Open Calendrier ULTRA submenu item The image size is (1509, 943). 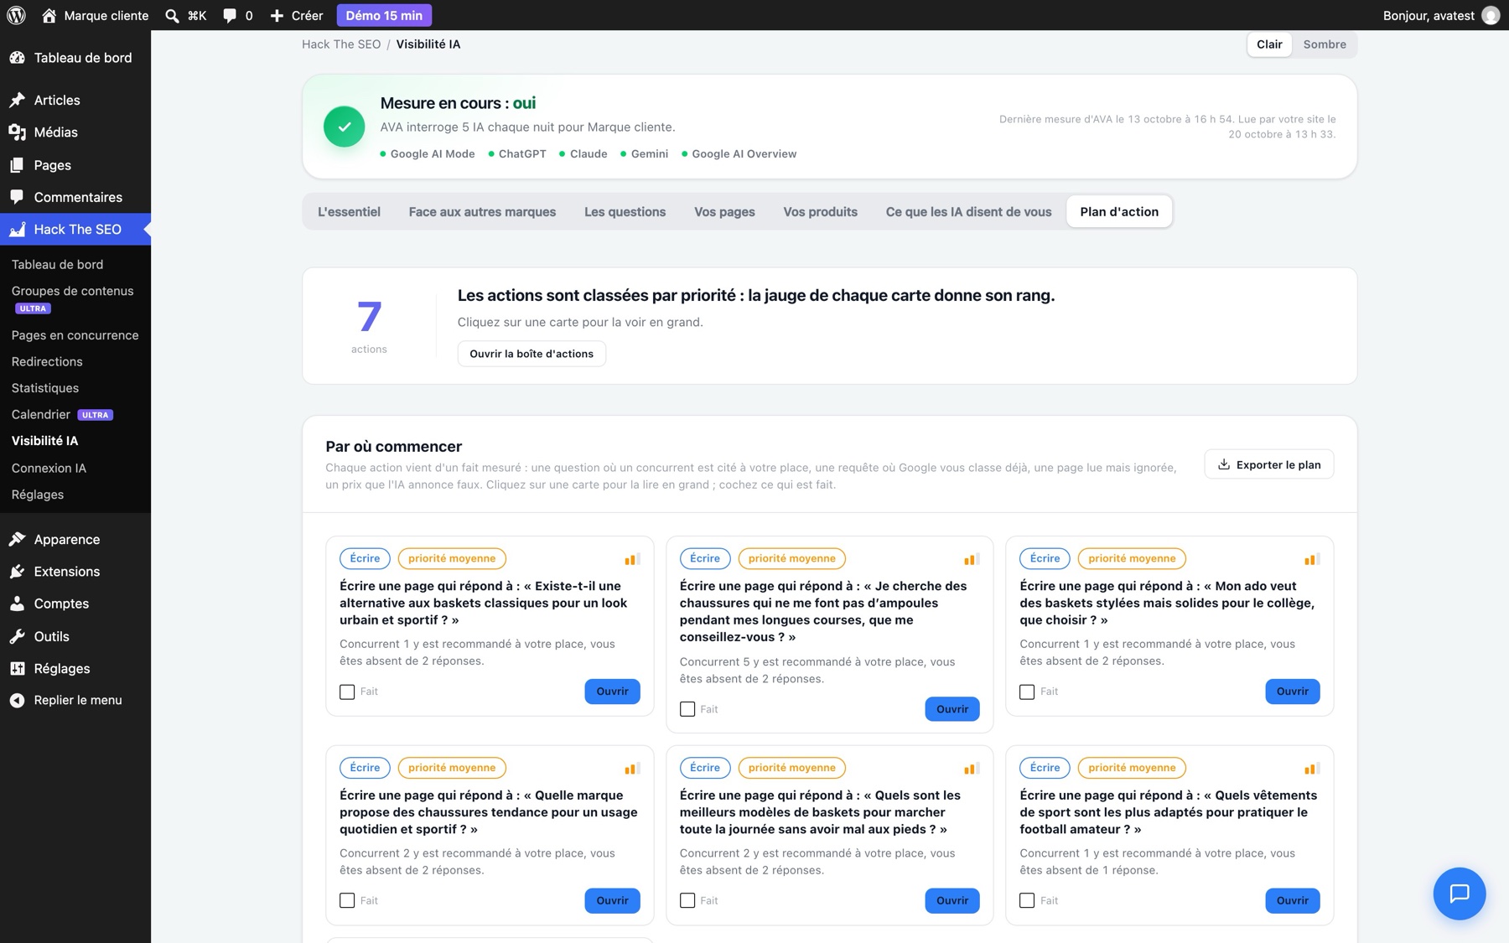(x=62, y=414)
